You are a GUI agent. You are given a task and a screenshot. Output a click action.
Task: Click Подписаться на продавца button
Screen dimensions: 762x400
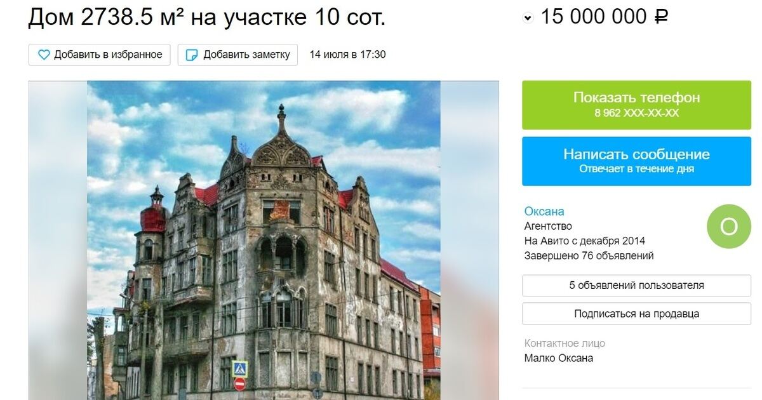tap(637, 314)
